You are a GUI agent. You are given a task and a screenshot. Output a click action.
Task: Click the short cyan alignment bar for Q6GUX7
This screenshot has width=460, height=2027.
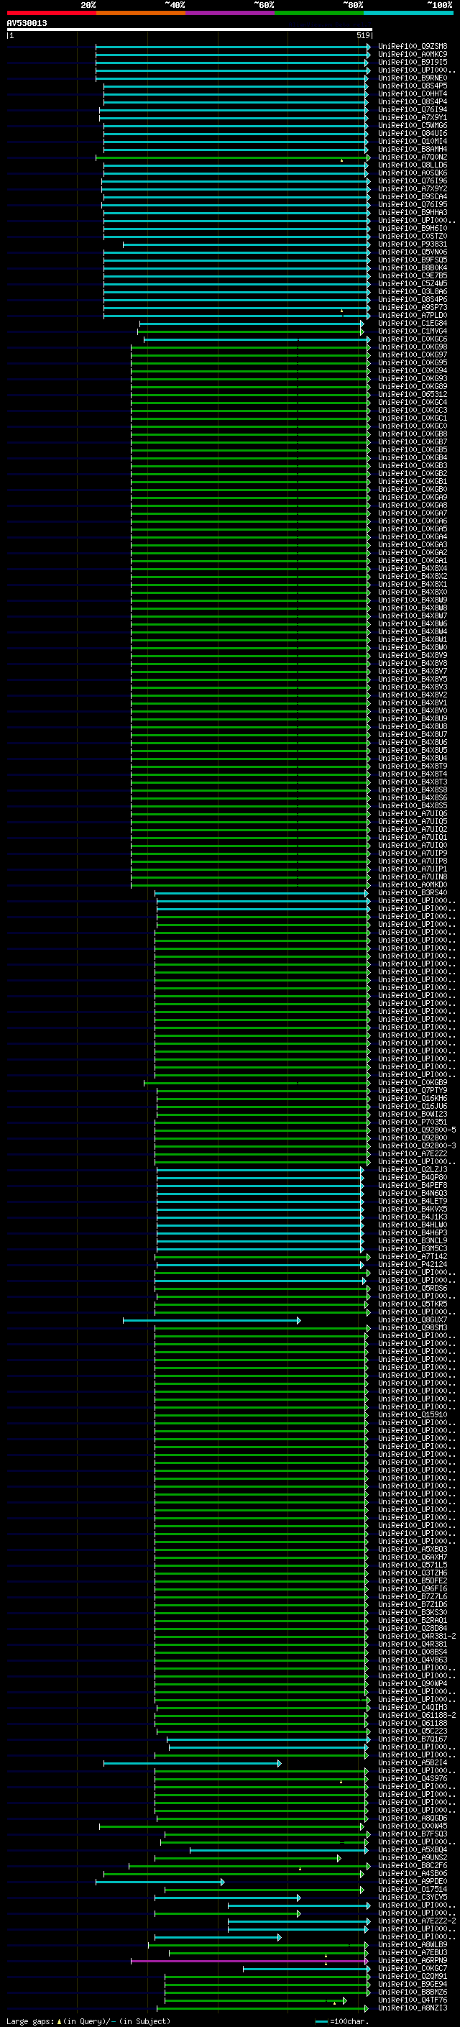point(211,1319)
